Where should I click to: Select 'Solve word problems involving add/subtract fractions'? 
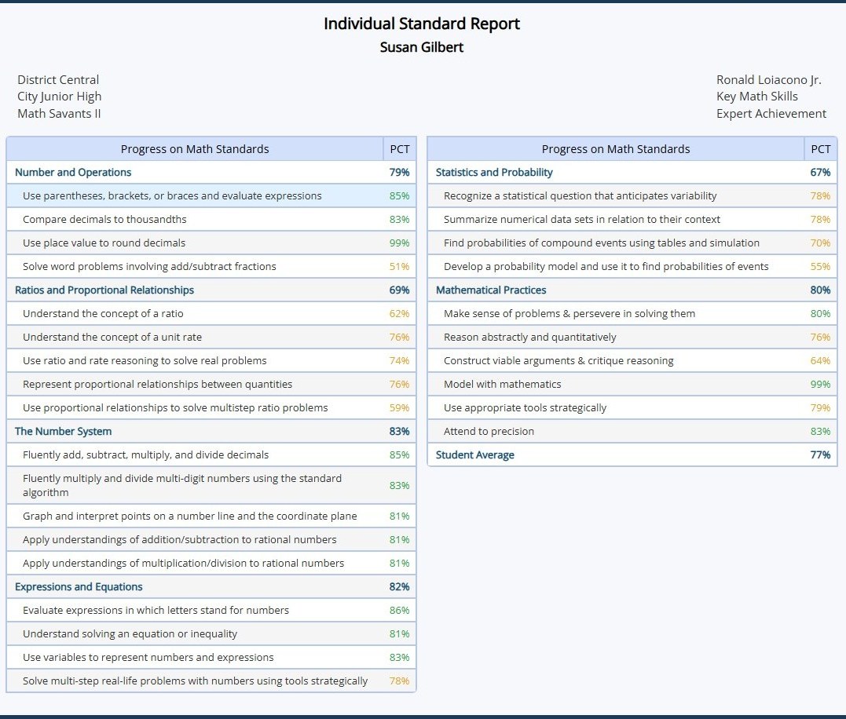(x=211, y=266)
